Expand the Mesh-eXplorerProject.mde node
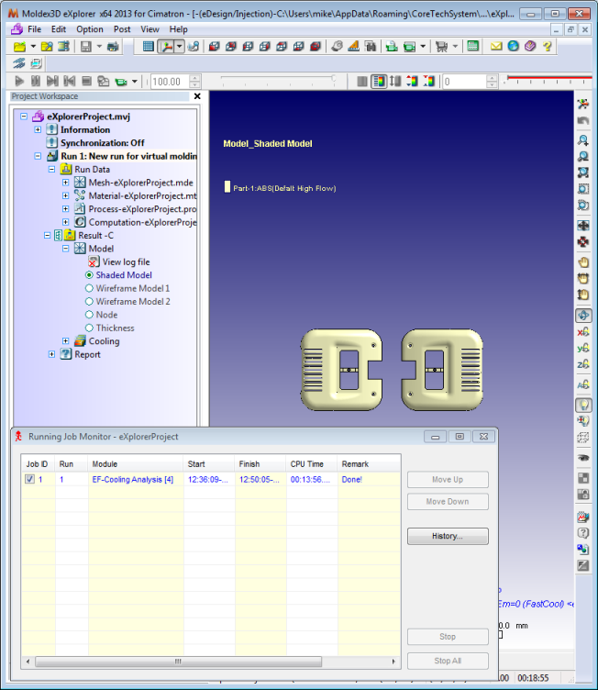Screen dimensions: 598x690 (65, 183)
